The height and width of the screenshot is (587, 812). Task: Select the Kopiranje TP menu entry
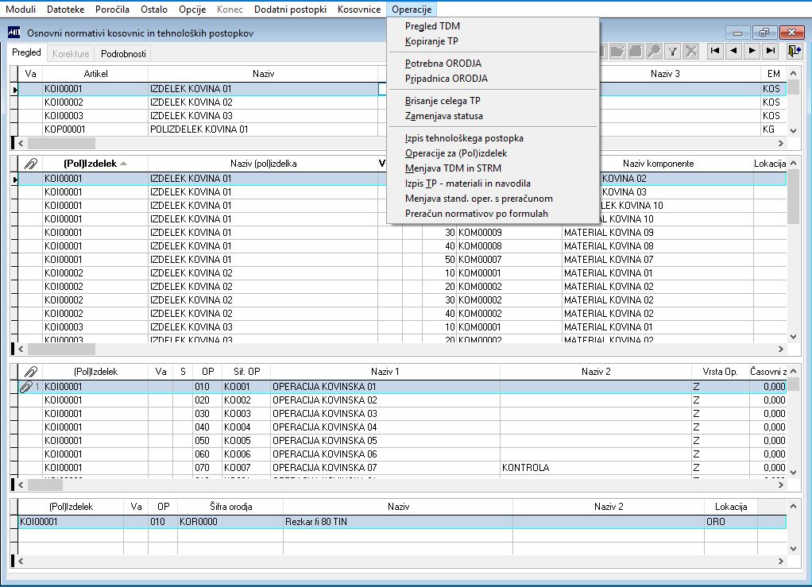(431, 41)
